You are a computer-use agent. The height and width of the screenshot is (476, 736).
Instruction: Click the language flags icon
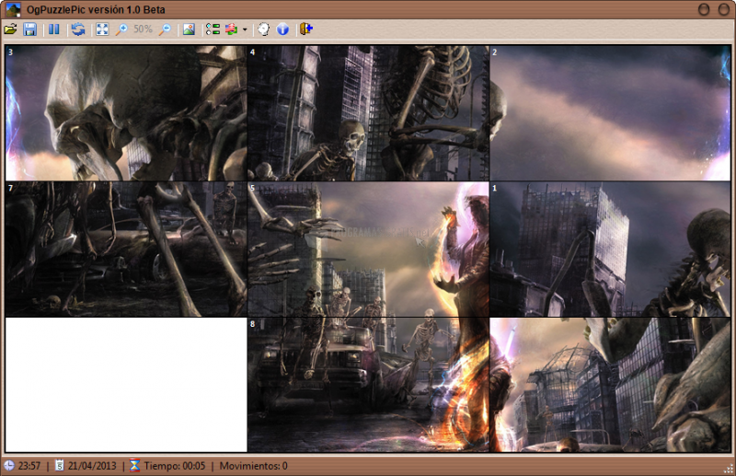point(231,29)
